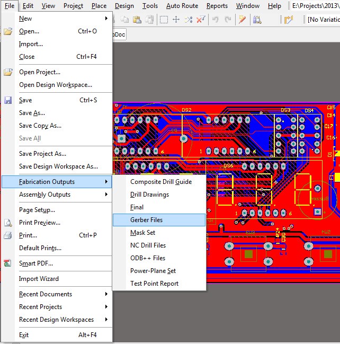Viewport: 340px width, 344px height.
Task: Choose NC Drill Files option
Action: point(148,245)
